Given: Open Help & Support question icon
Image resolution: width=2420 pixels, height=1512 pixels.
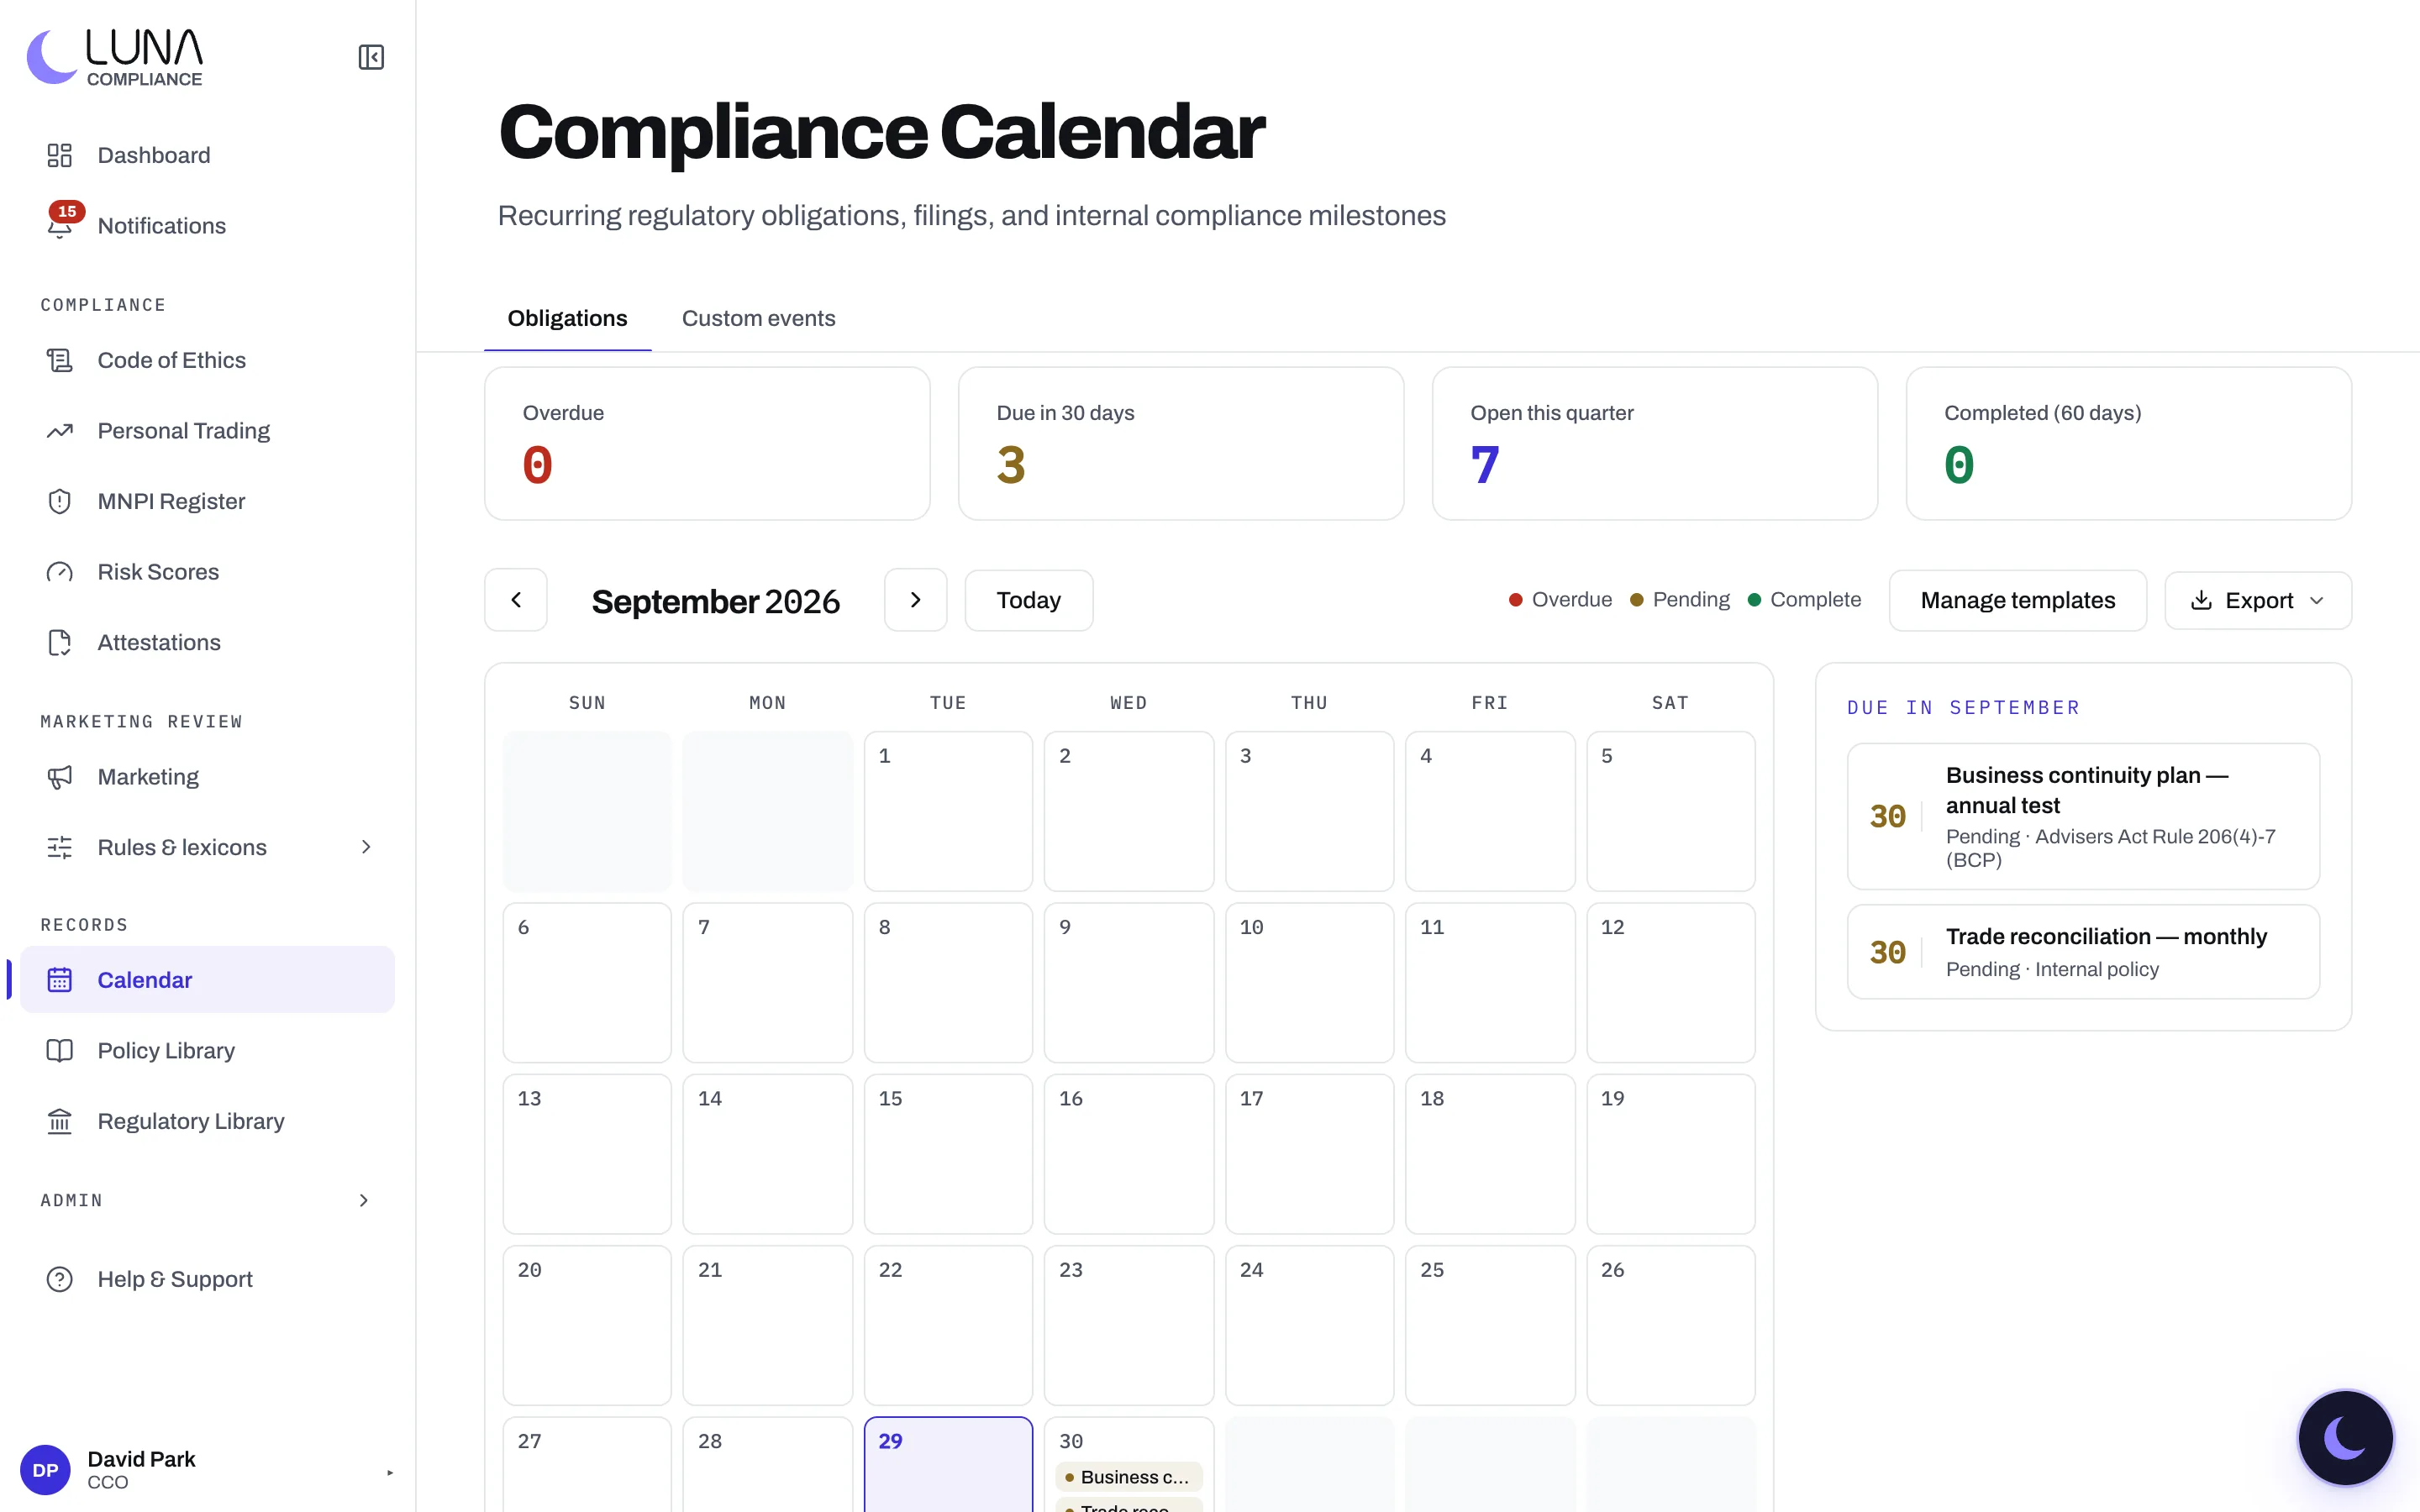Looking at the screenshot, I should point(60,1279).
